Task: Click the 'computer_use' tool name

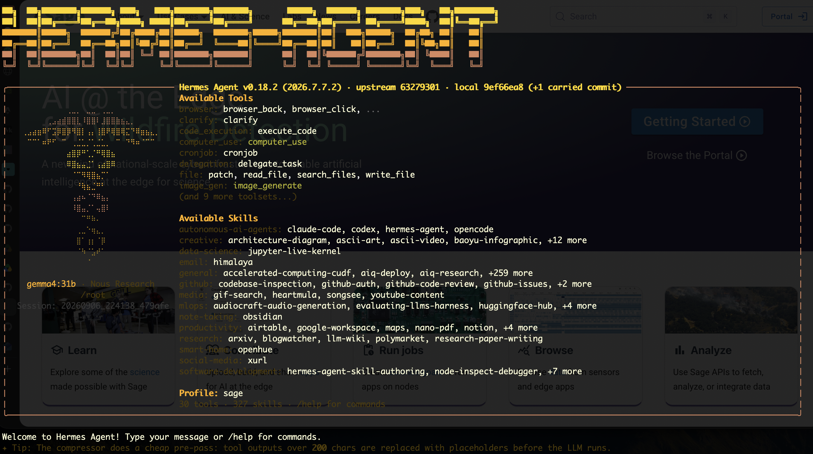Action: click(277, 142)
